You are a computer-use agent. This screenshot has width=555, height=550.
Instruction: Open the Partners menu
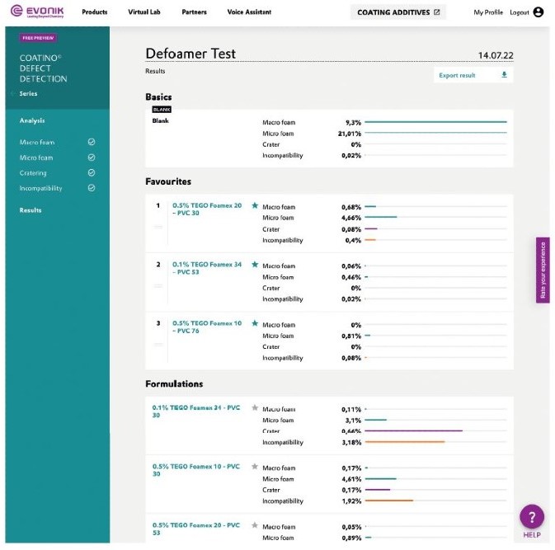pos(194,12)
